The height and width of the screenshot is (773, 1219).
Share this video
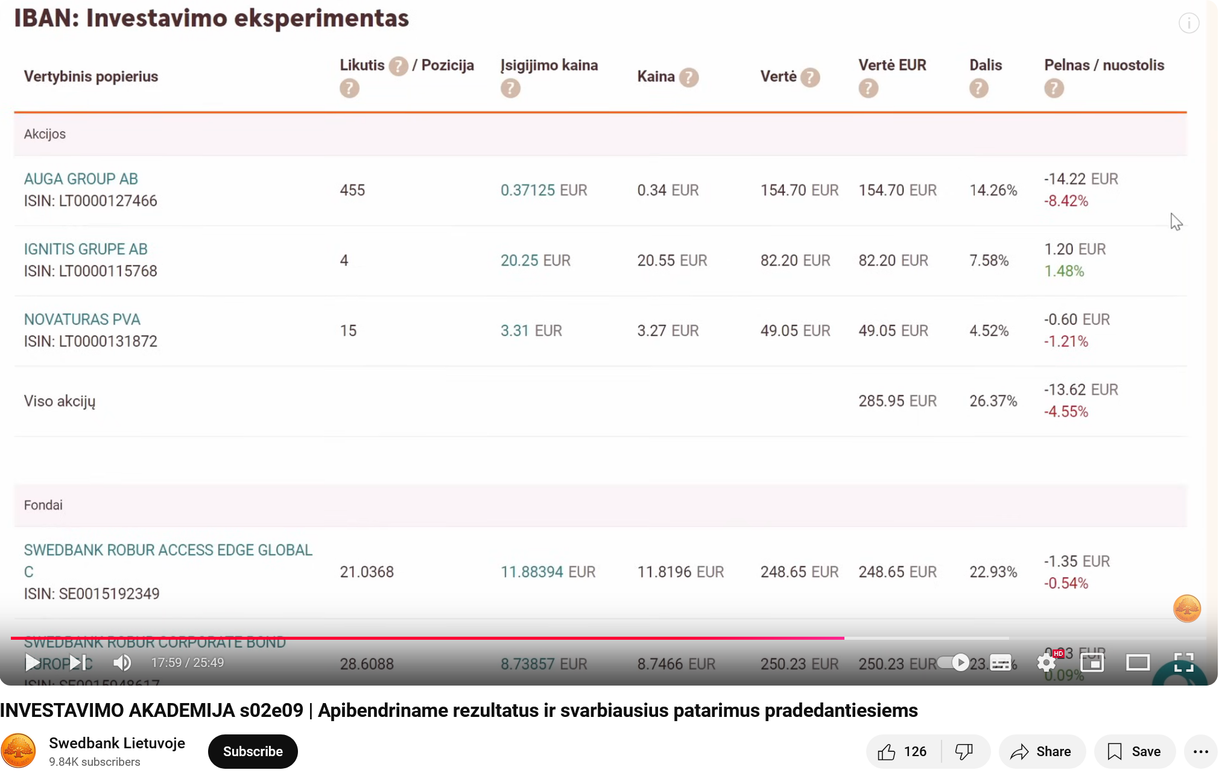click(x=1042, y=751)
